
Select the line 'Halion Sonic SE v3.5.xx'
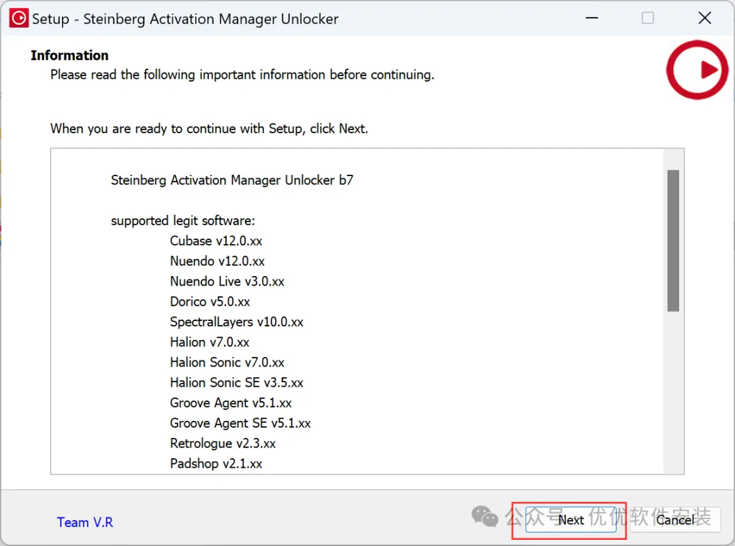click(237, 383)
